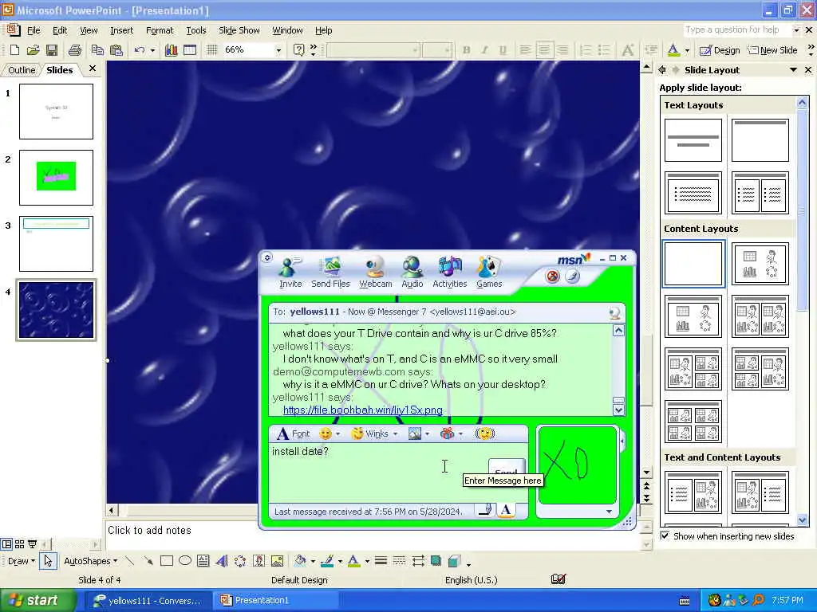Open the AutoShapes dropdown

(x=91, y=561)
